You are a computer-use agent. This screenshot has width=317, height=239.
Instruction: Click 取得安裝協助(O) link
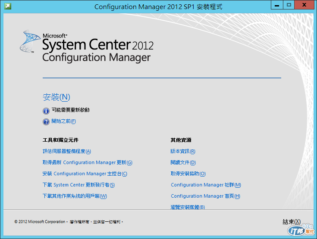[x=188, y=174]
